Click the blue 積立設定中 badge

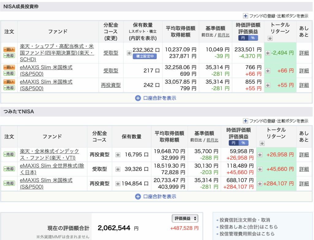pyautogui.click(x=145, y=56)
